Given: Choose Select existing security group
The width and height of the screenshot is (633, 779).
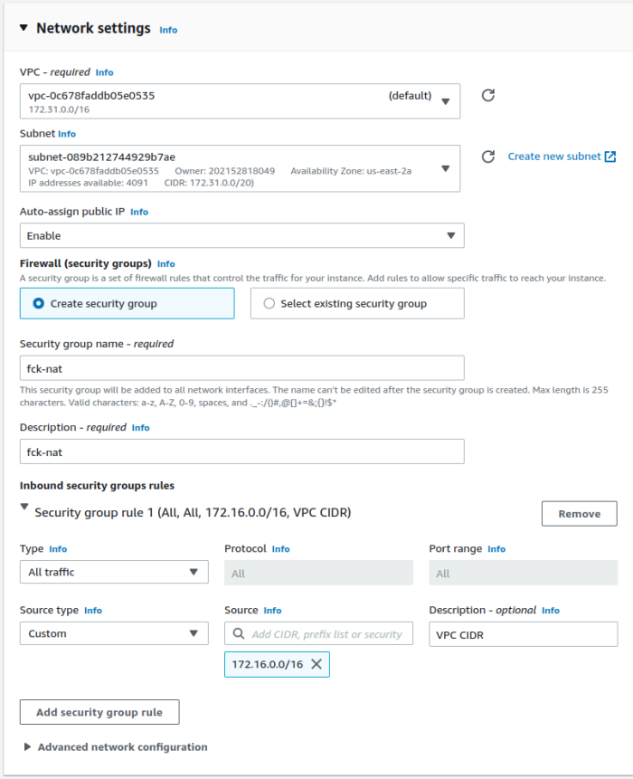Looking at the screenshot, I should 267,303.
